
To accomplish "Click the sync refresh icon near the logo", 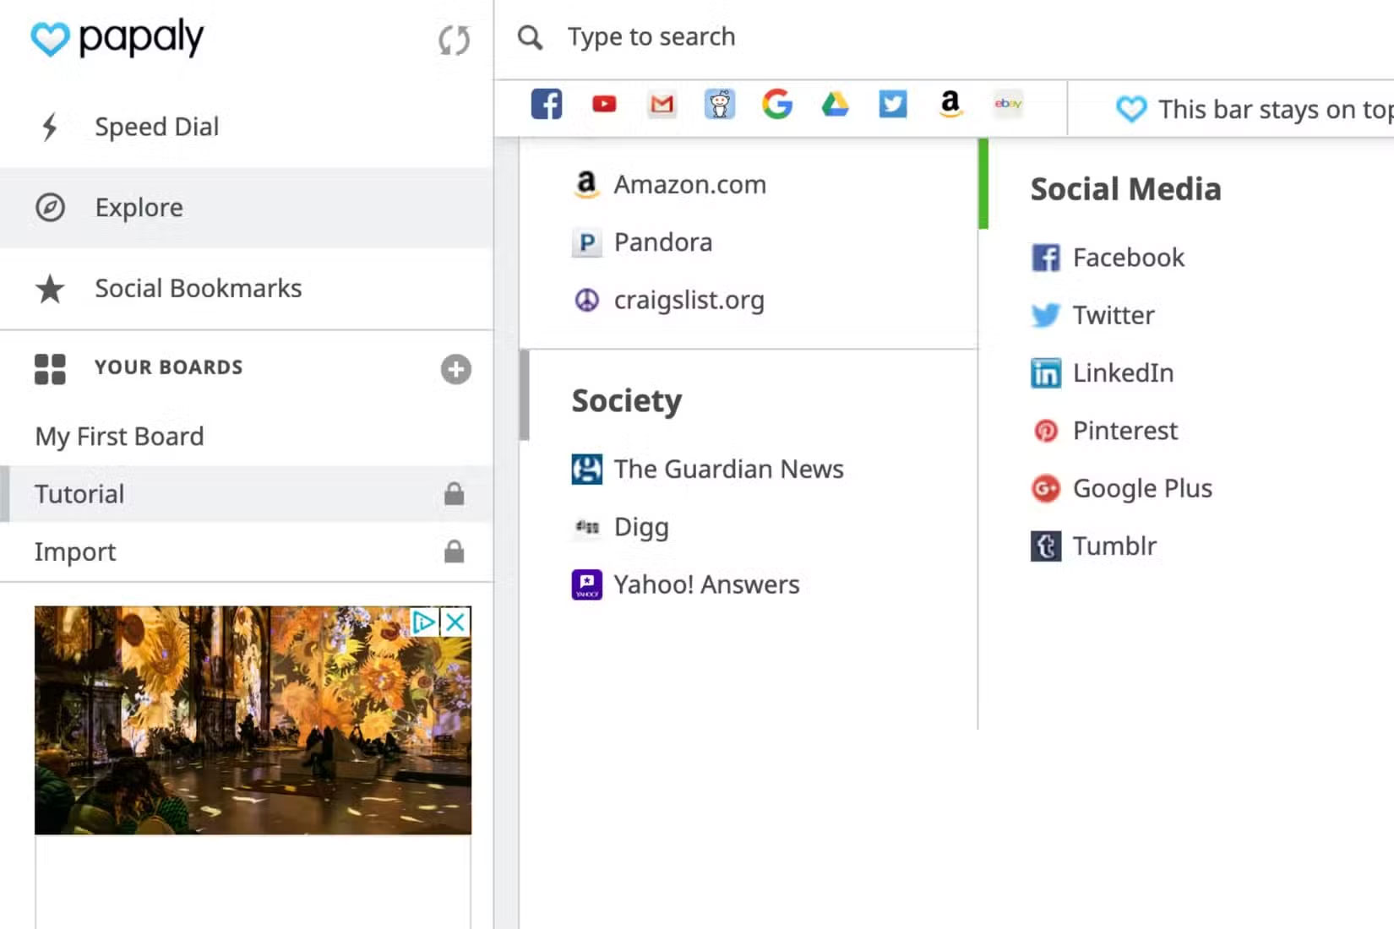I will coord(455,41).
